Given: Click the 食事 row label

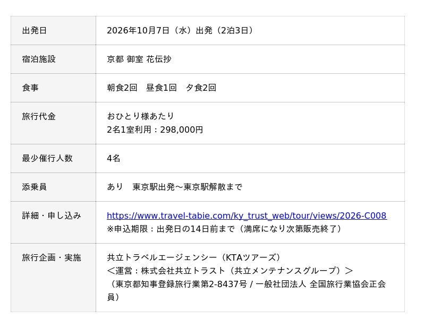Looking at the screenshot, I should [x=30, y=88].
